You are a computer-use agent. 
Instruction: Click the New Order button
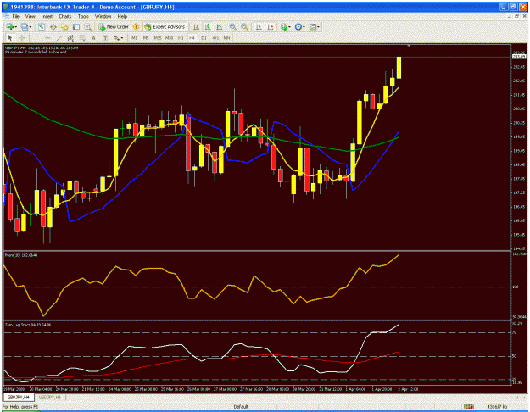click(114, 26)
